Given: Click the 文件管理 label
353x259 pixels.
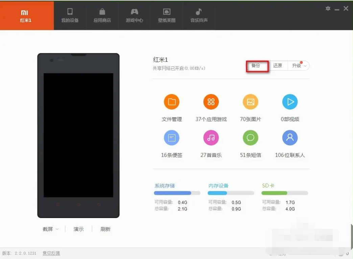Looking at the screenshot, I should [171, 119].
